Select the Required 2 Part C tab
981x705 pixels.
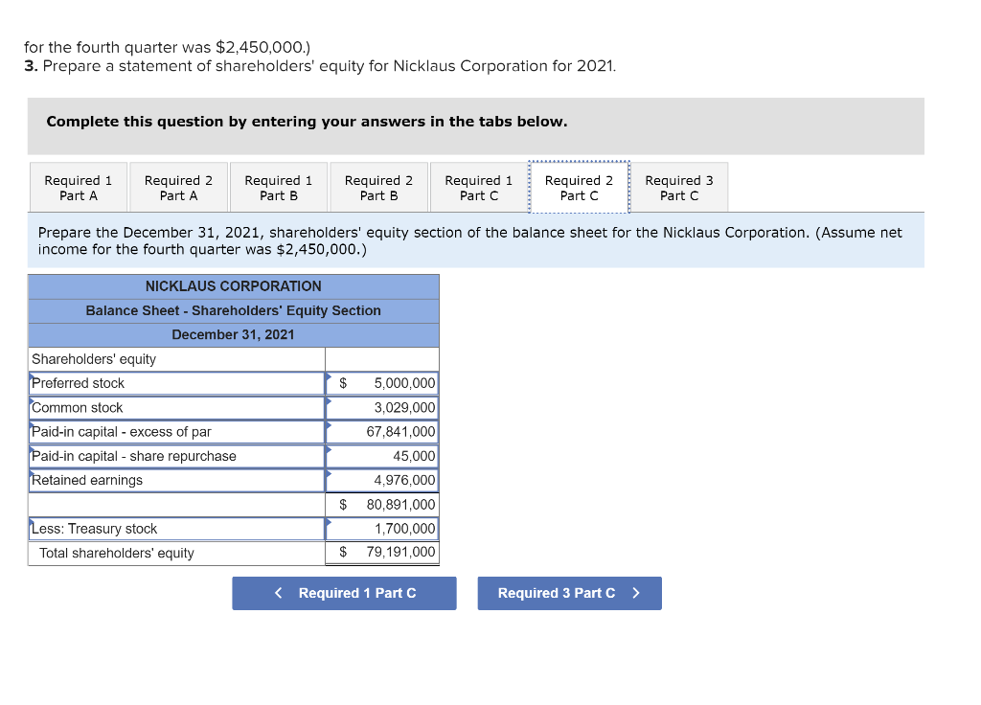pos(579,188)
